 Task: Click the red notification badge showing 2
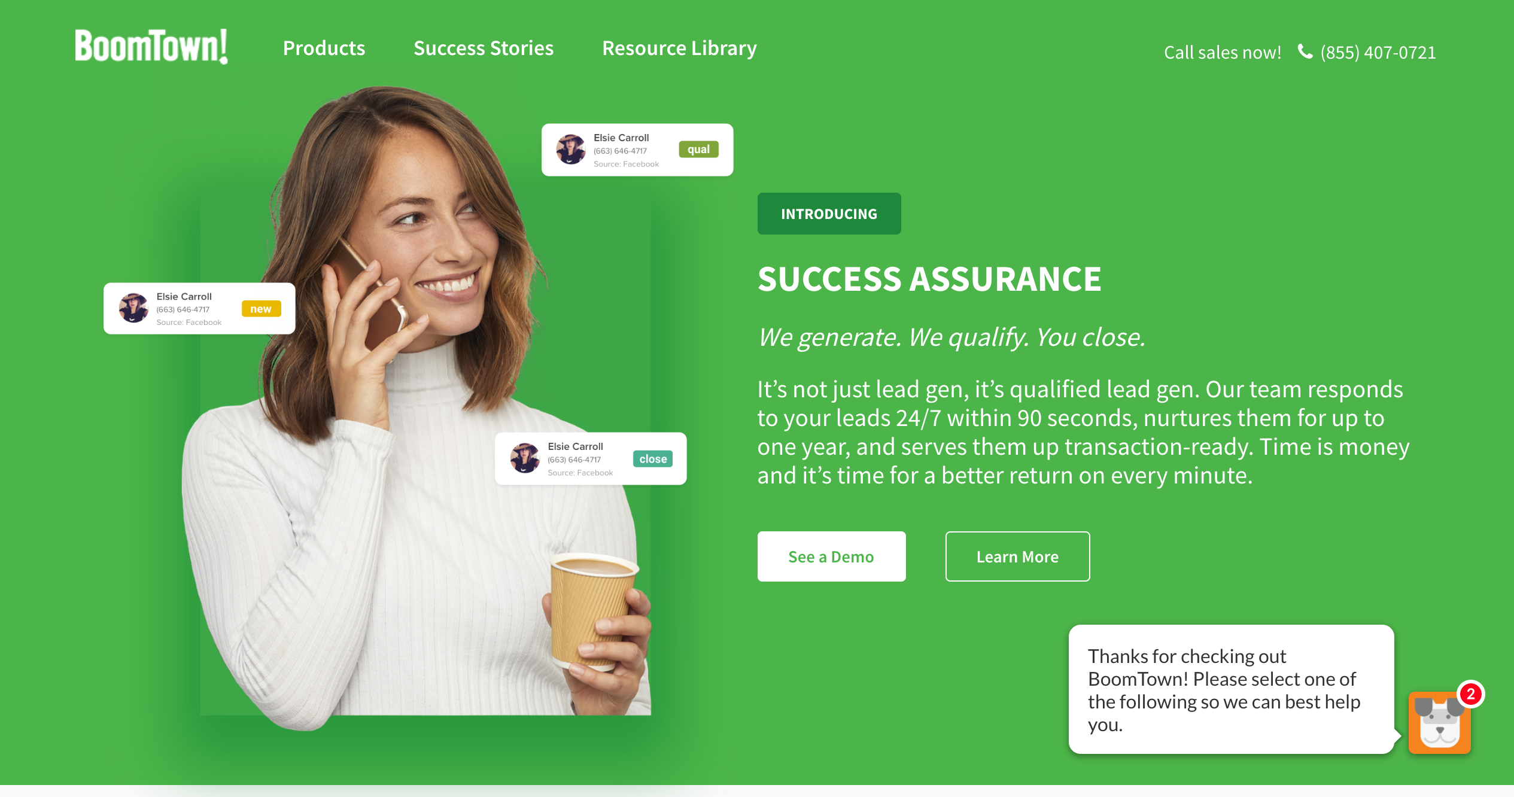pyautogui.click(x=1470, y=694)
